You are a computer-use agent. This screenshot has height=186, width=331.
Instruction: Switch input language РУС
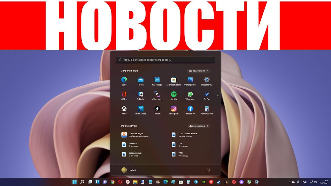(305, 182)
